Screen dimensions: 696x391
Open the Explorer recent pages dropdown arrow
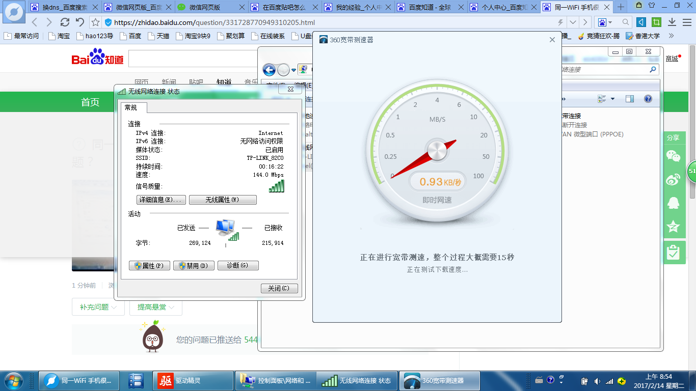(x=293, y=70)
